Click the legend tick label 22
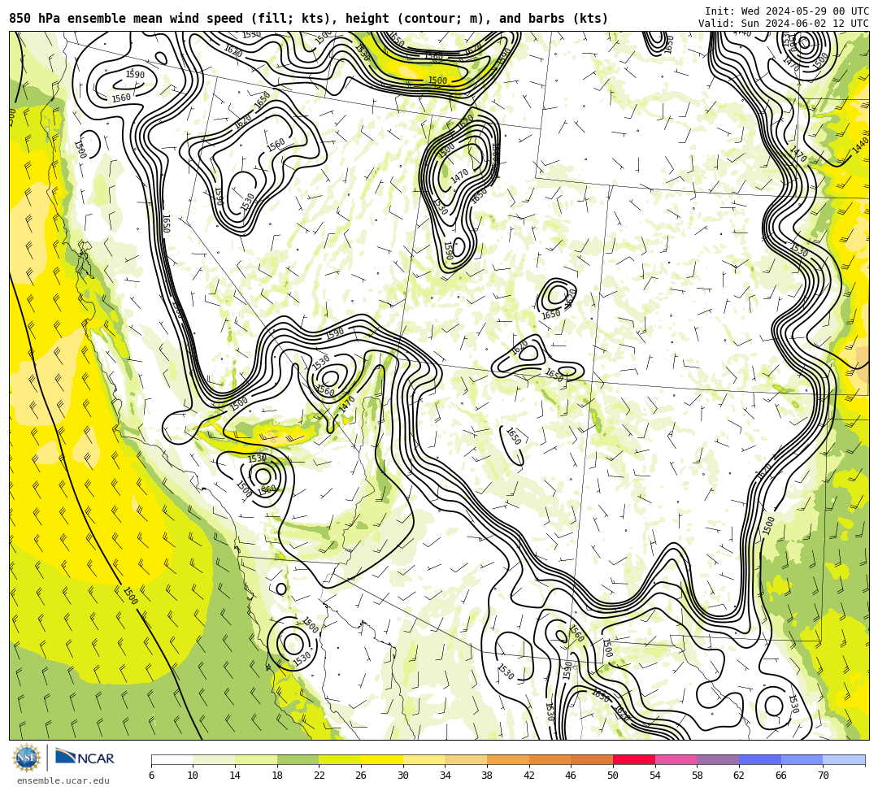Image resolution: width=878 pixels, height=791 pixels. click(x=319, y=776)
